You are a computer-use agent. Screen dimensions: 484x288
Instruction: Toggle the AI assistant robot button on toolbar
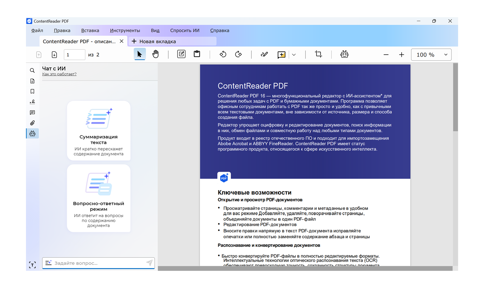coord(344,54)
